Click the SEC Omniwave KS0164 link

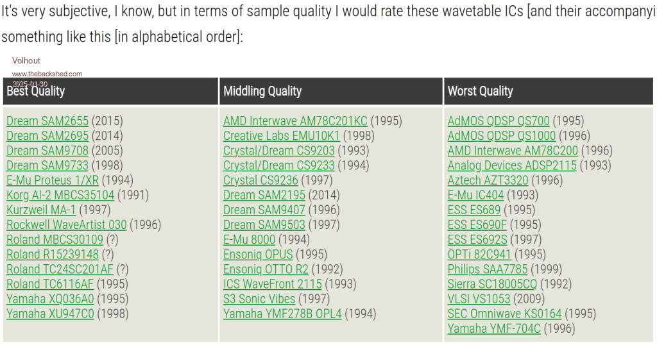pos(504,314)
